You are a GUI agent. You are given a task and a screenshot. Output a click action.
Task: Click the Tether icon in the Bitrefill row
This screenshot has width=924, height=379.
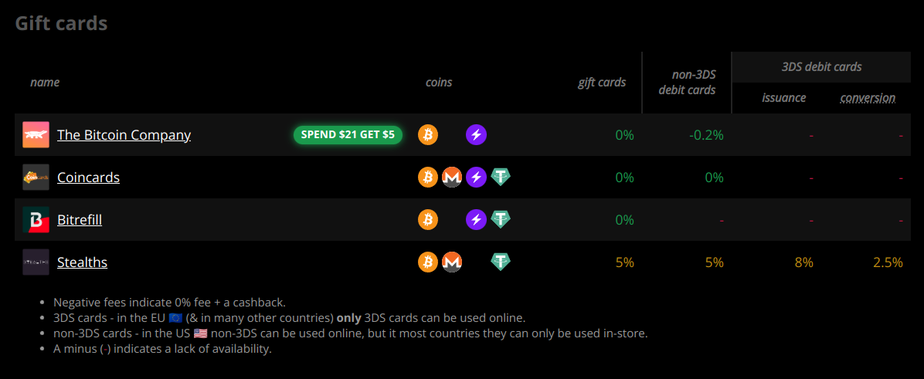[x=501, y=219]
